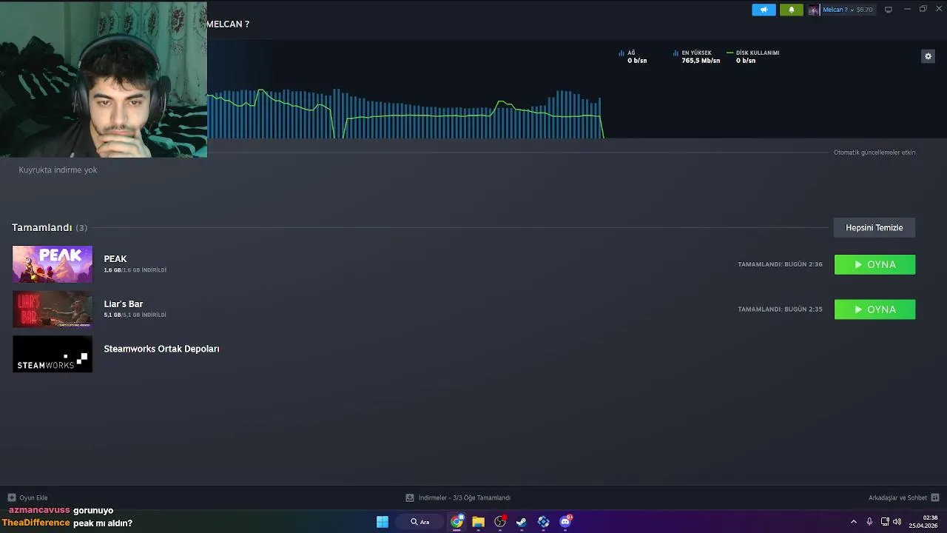Click the download bandwidth graph
This screenshot has width=947, height=533.
(x=405, y=113)
